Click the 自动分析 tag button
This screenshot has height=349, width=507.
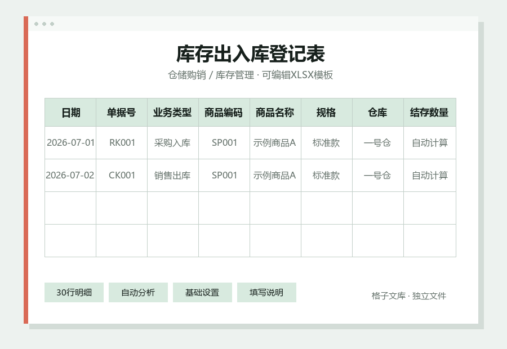click(x=138, y=293)
